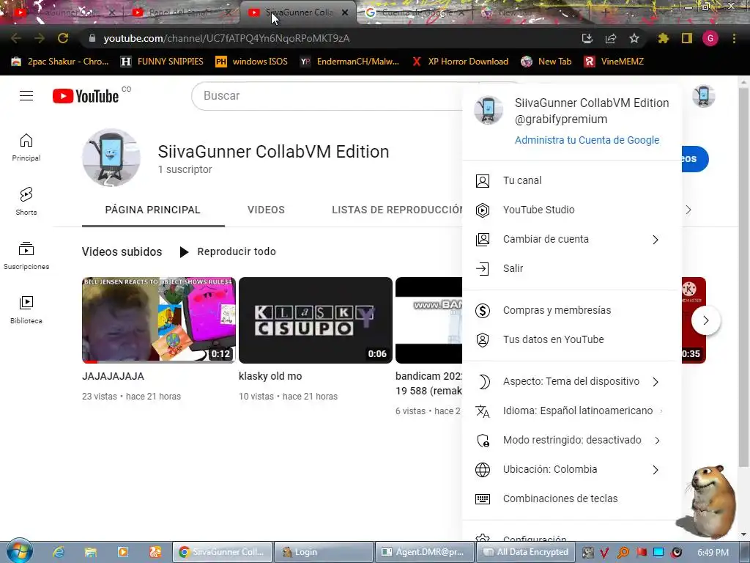750x563 pixels.
Task: Close the SiivaGunner Colla browser tab
Action: [345, 12]
